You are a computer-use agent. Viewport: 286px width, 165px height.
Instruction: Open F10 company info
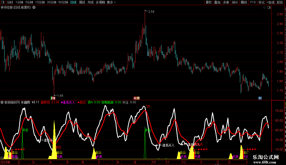(253, 2)
